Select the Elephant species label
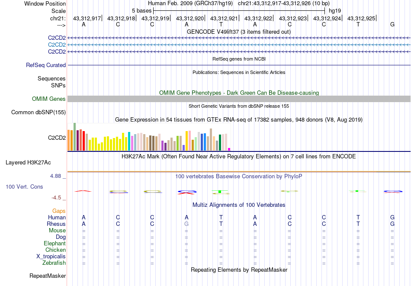 55,243
